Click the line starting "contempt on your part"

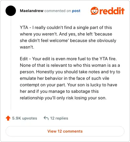pyautogui.click(x=69, y=85)
